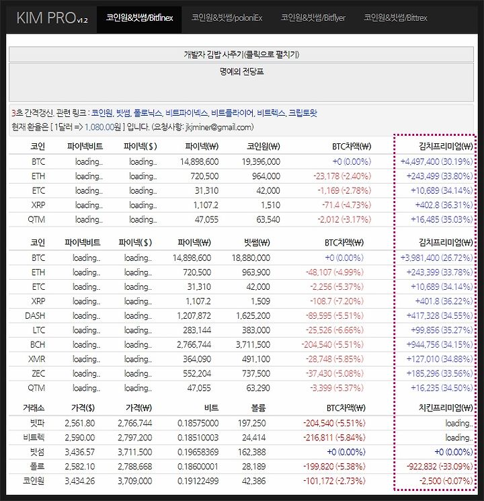Click the premium value +10,689 (34.14%) in first table
Image resolution: width=484 pixels, height=501 pixels.
pos(442,190)
